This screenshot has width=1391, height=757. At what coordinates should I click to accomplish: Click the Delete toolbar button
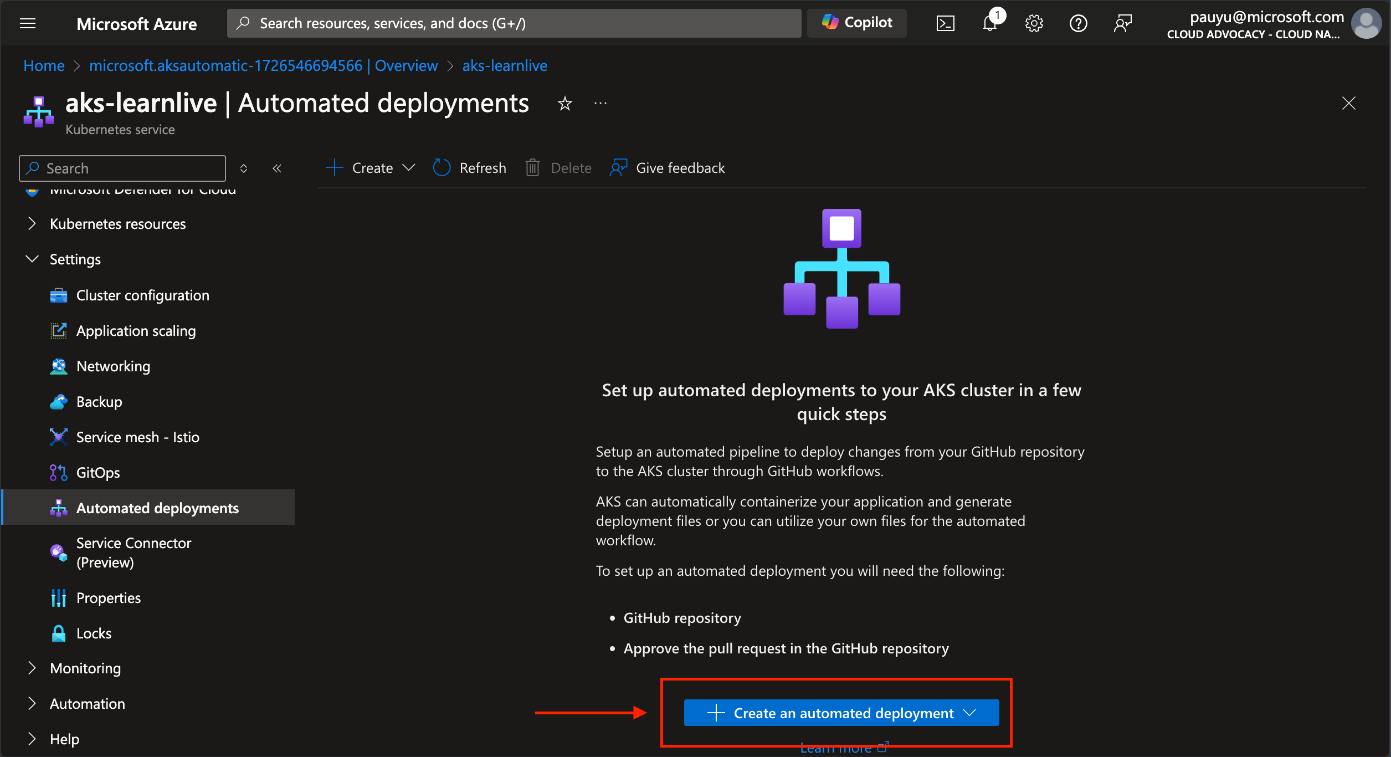pos(558,168)
